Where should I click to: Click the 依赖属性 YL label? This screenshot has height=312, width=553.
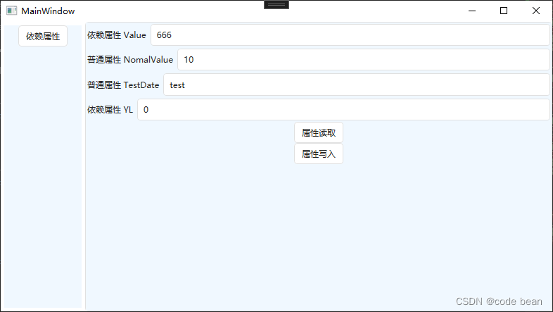pyautogui.click(x=110, y=110)
